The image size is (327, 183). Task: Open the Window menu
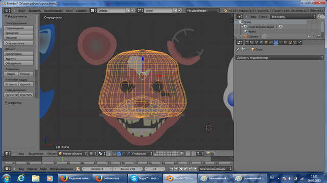[69, 11]
